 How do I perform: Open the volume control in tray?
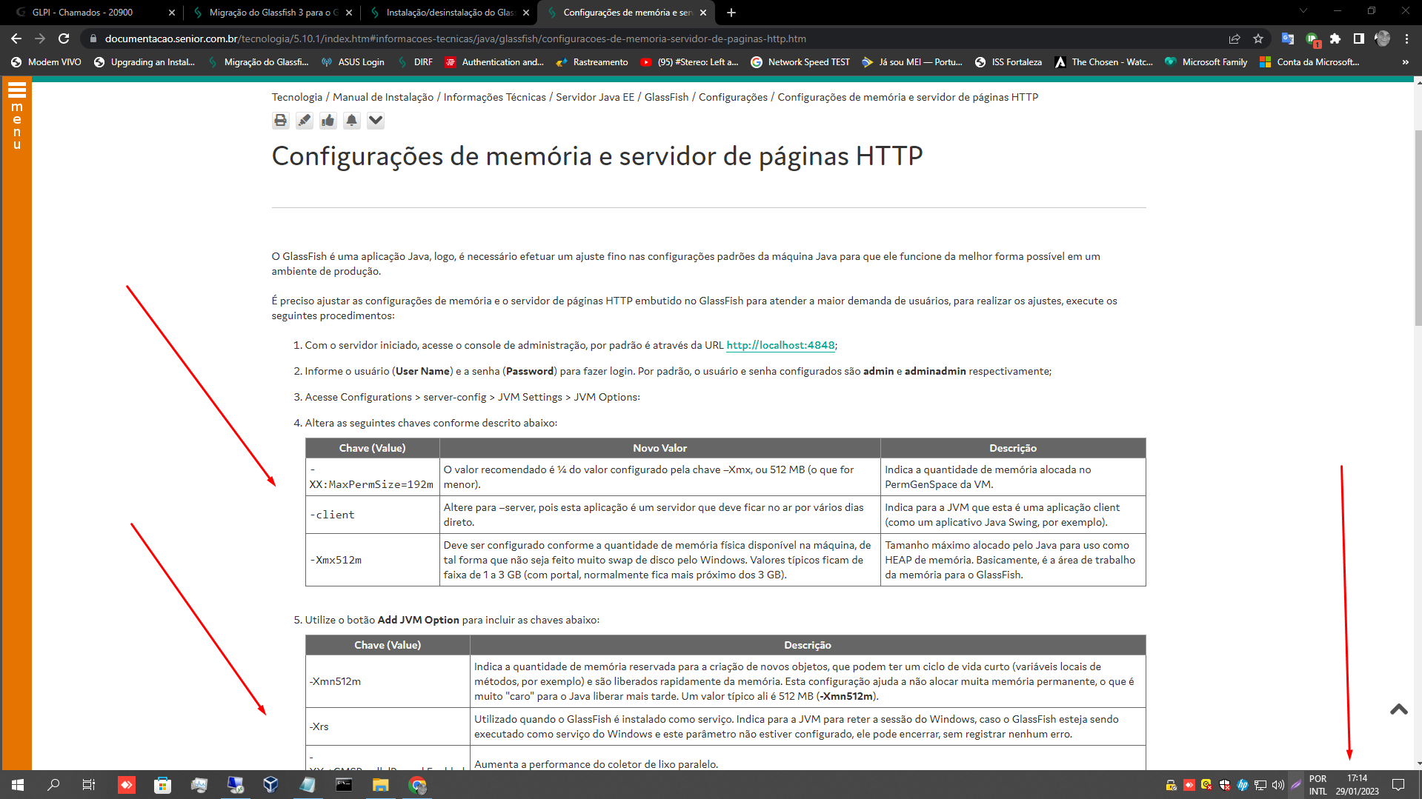coord(1278,785)
